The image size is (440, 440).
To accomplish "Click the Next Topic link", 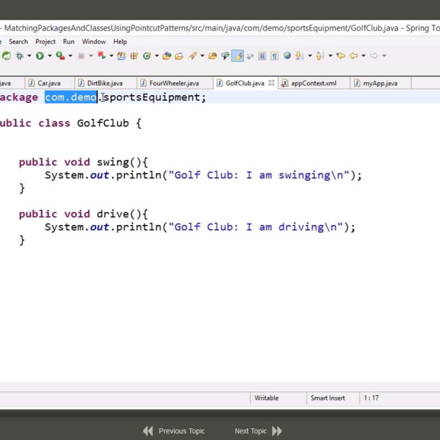I will tap(251, 431).
